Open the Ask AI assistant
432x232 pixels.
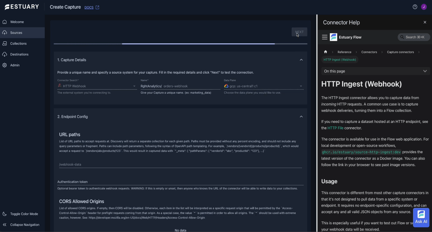click(421, 217)
